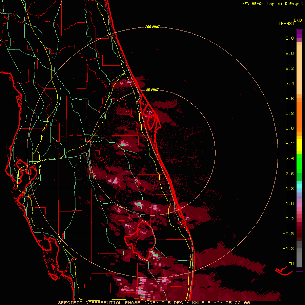
Task: Click the -1.3 scale value
Action: pos(288,249)
